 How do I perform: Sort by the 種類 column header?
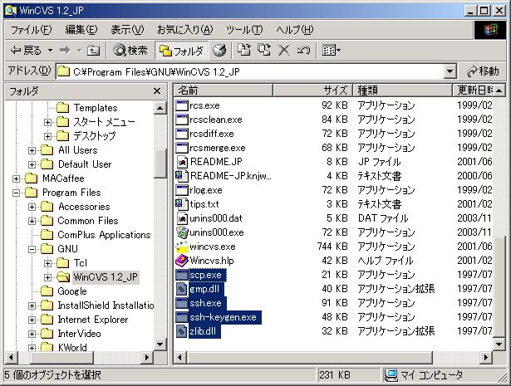pos(402,90)
